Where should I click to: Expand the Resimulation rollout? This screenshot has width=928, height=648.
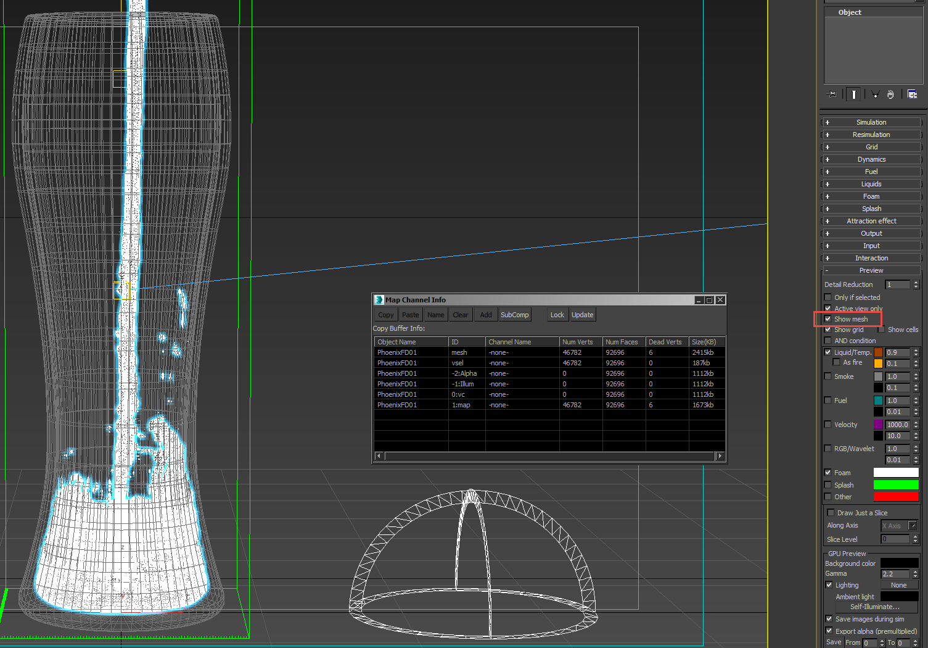[x=871, y=135]
